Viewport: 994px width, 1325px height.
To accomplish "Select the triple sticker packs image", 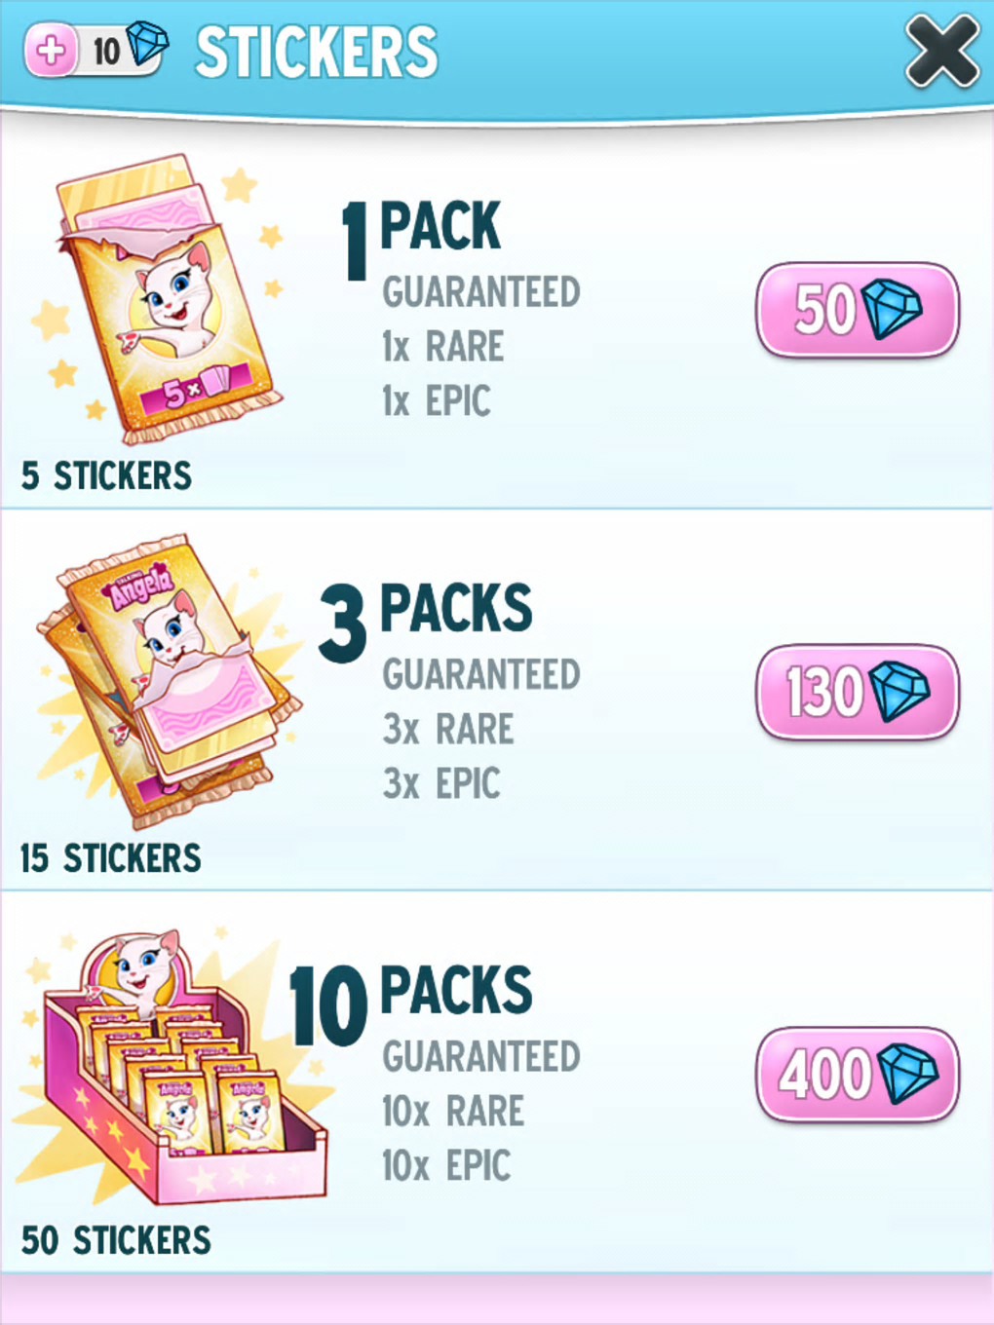I will pyautogui.click(x=166, y=680).
